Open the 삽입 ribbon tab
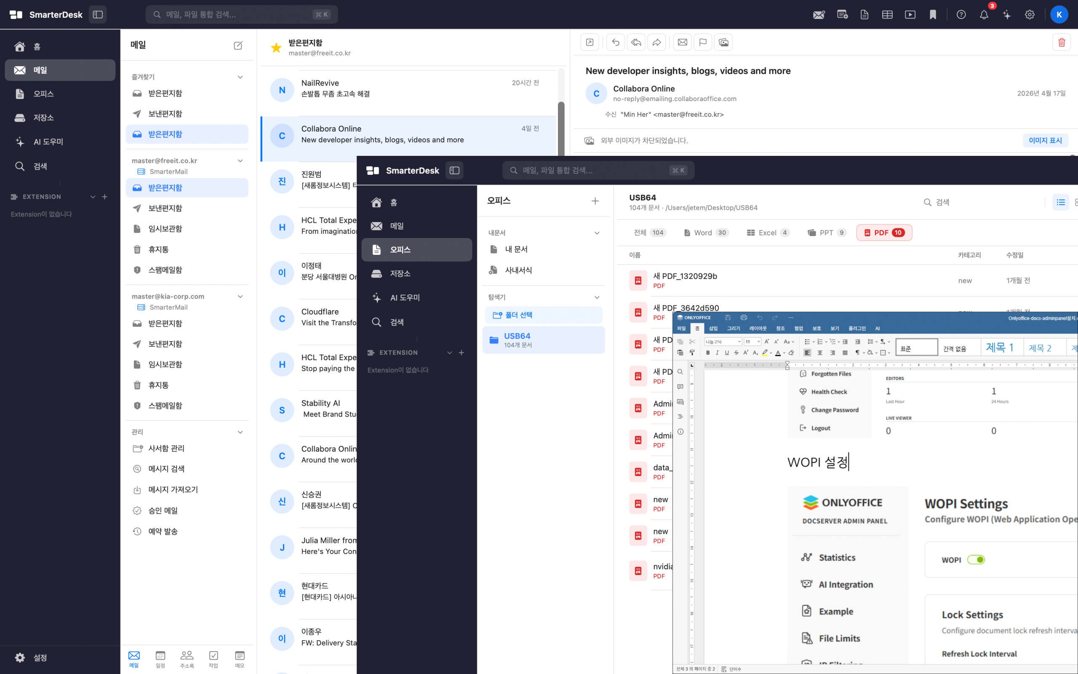Viewport: 1078px width, 674px height. [x=713, y=329]
